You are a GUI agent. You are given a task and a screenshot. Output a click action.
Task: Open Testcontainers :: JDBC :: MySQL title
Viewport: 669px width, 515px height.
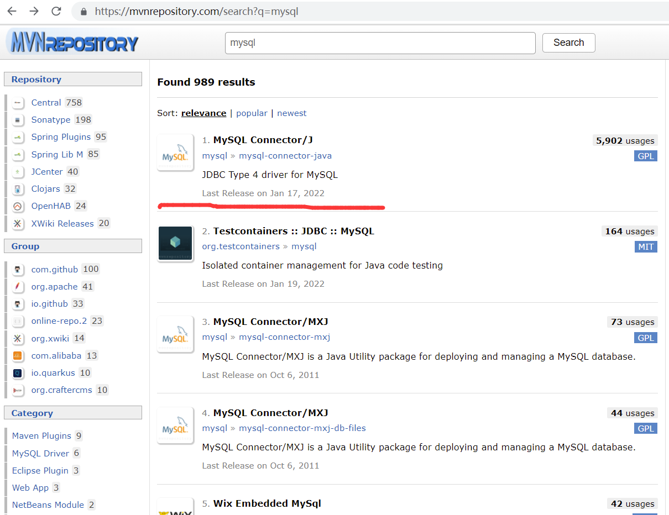point(294,231)
